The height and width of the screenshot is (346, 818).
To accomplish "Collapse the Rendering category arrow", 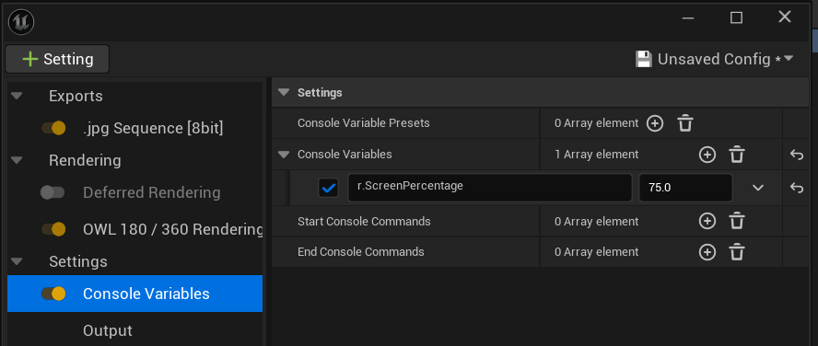I will pyautogui.click(x=18, y=160).
